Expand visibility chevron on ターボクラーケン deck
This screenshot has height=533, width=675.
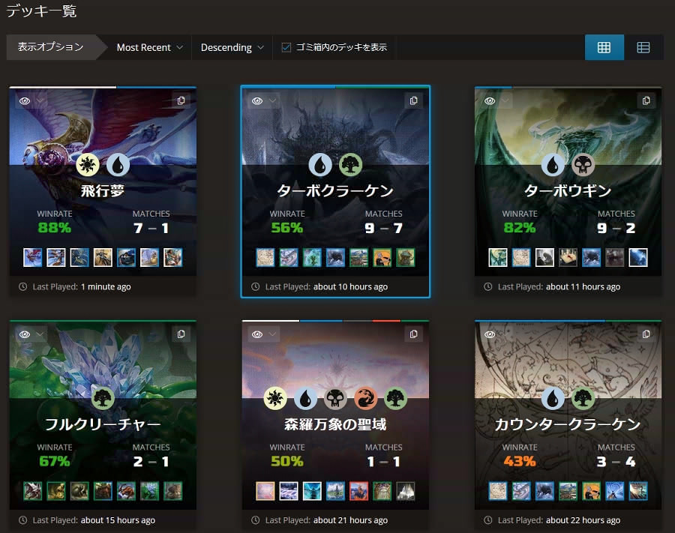coord(272,100)
